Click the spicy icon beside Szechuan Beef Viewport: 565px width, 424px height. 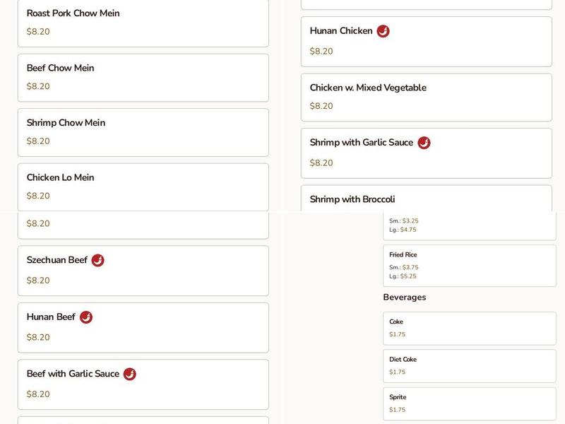[x=97, y=260]
